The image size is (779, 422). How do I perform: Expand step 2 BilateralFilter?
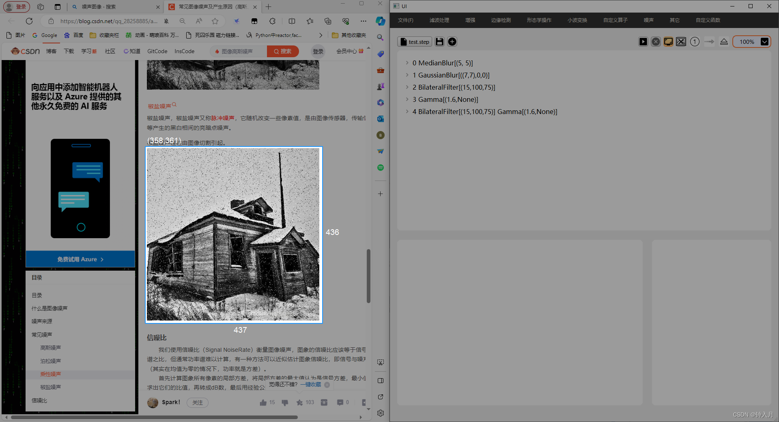(x=407, y=87)
